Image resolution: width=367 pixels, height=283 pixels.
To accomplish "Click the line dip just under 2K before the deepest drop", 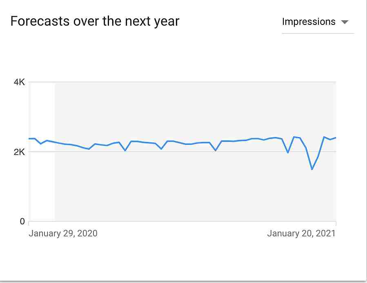I will point(288,152).
